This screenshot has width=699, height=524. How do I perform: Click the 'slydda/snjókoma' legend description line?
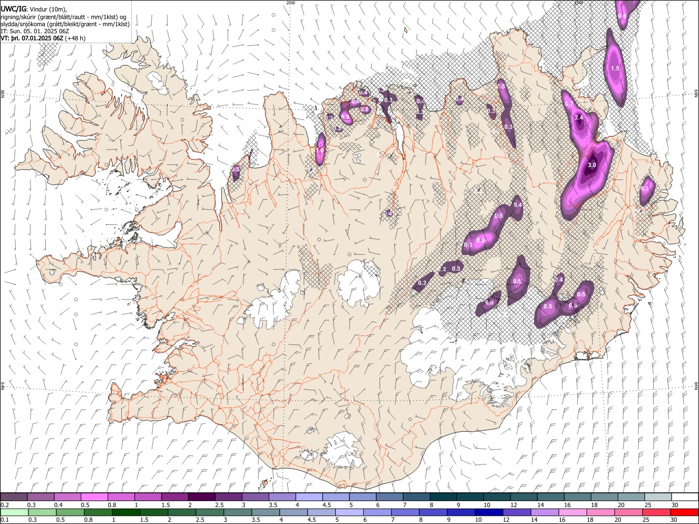coord(65,24)
